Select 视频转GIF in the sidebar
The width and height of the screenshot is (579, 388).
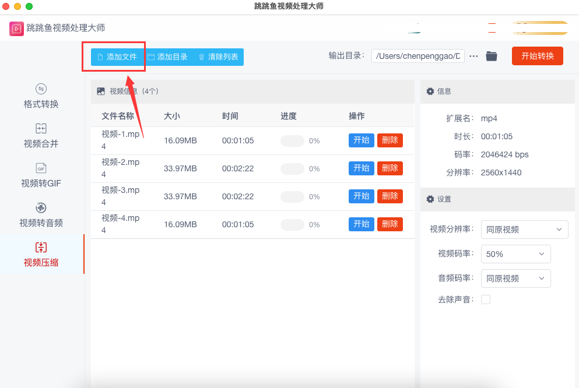(41, 175)
